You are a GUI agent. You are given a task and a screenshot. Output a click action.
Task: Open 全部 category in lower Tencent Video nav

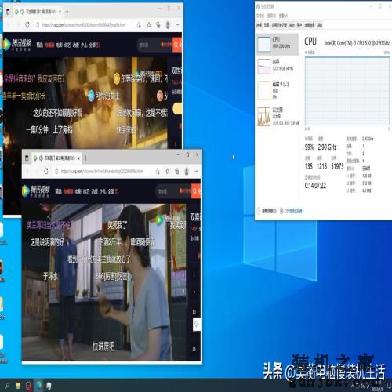coord(111,191)
